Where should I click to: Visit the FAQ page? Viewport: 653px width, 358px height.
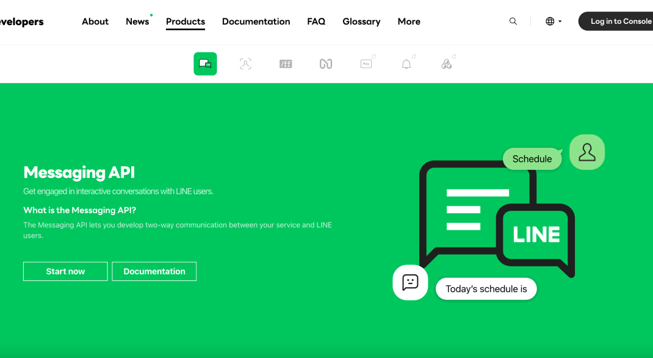coord(316,21)
